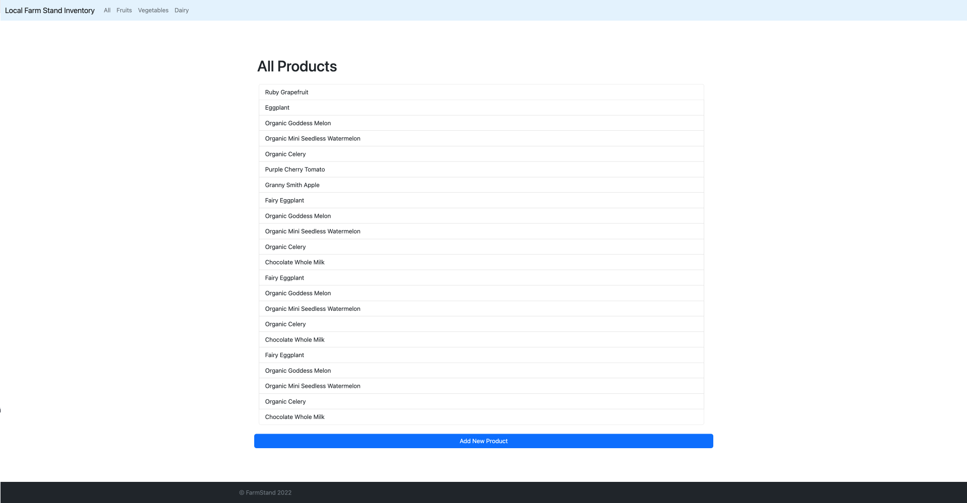Switch to the Vegetables category
This screenshot has height=503, width=967.
coord(153,10)
